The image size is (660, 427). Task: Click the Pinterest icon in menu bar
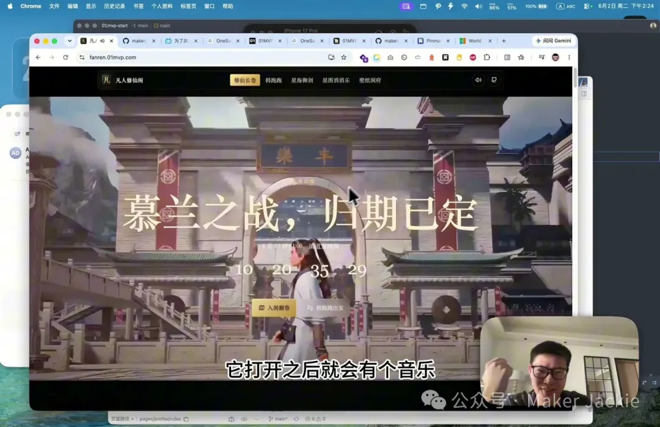[x=438, y=6]
